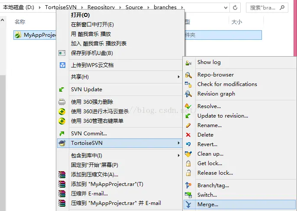This screenshot has height=211, width=297.
Task: Click the 名称 column header
Action: click(x=20, y=22)
